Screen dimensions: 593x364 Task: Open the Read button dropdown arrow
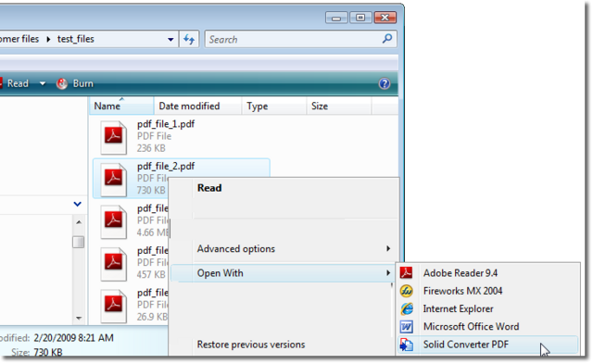(43, 83)
